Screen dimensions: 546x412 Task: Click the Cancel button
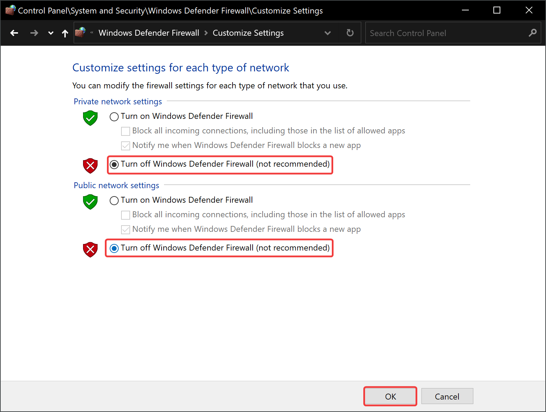(447, 396)
